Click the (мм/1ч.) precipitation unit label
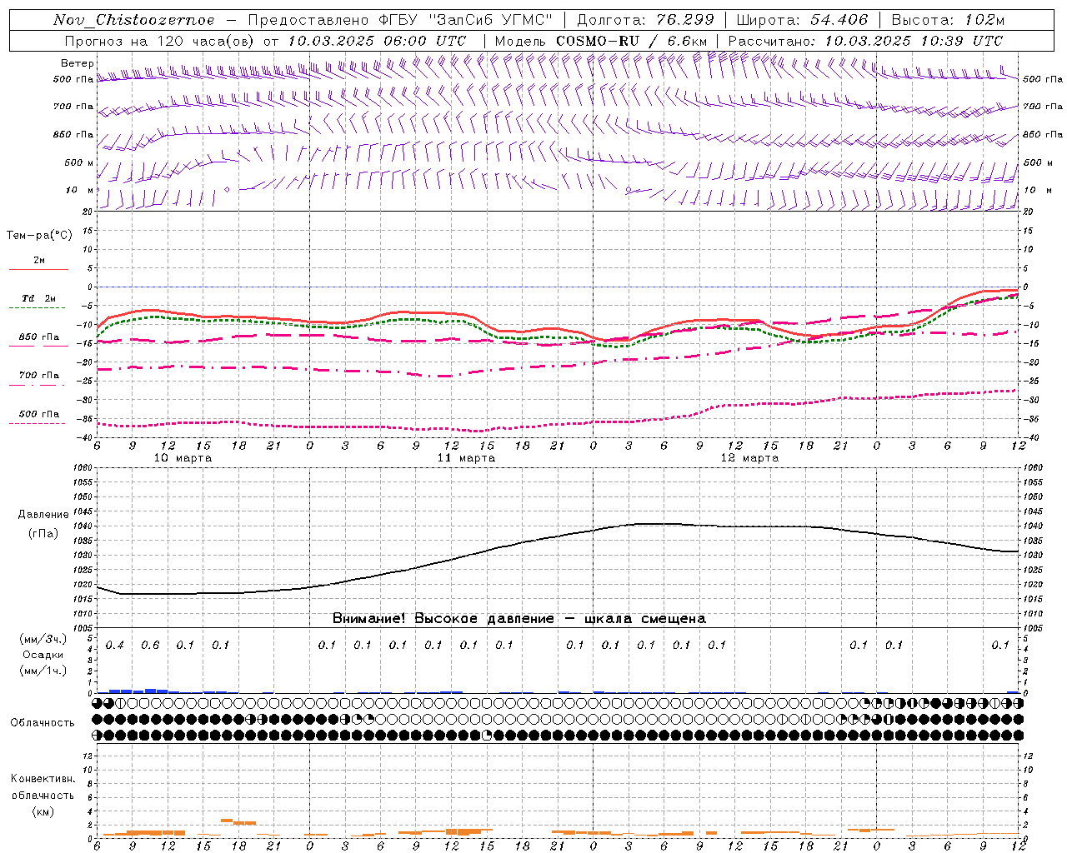This screenshot has height=853, width=1067. pyautogui.click(x=43, y=671)
